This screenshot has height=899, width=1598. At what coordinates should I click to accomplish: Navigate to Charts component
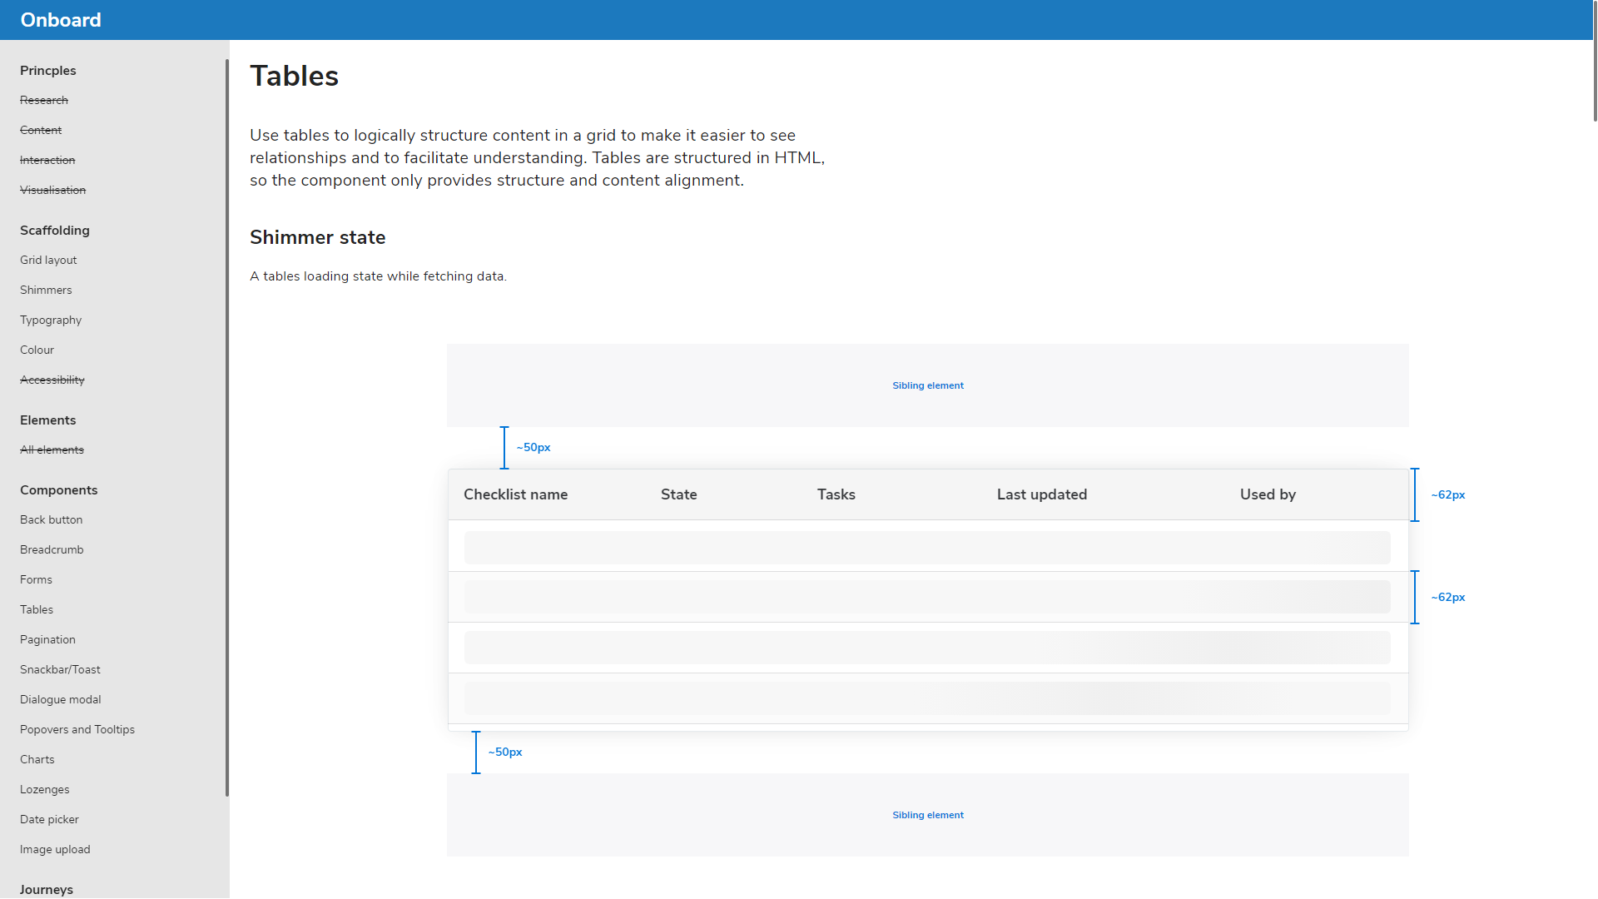click(37, 759)
